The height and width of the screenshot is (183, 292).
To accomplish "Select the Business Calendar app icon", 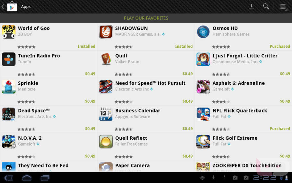I will [106, 114].
